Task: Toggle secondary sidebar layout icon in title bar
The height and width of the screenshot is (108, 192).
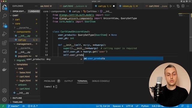Action: tap(186, 1)
